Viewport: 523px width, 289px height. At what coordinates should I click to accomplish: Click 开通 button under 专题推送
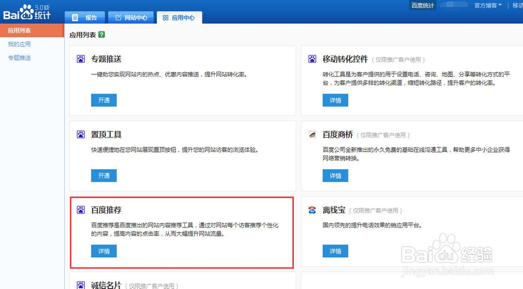click(x=104, y=100)
